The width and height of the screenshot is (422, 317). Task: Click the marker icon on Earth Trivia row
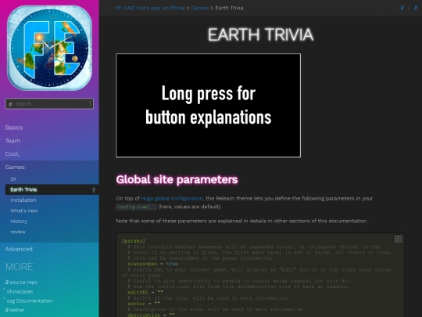(94, 189)
